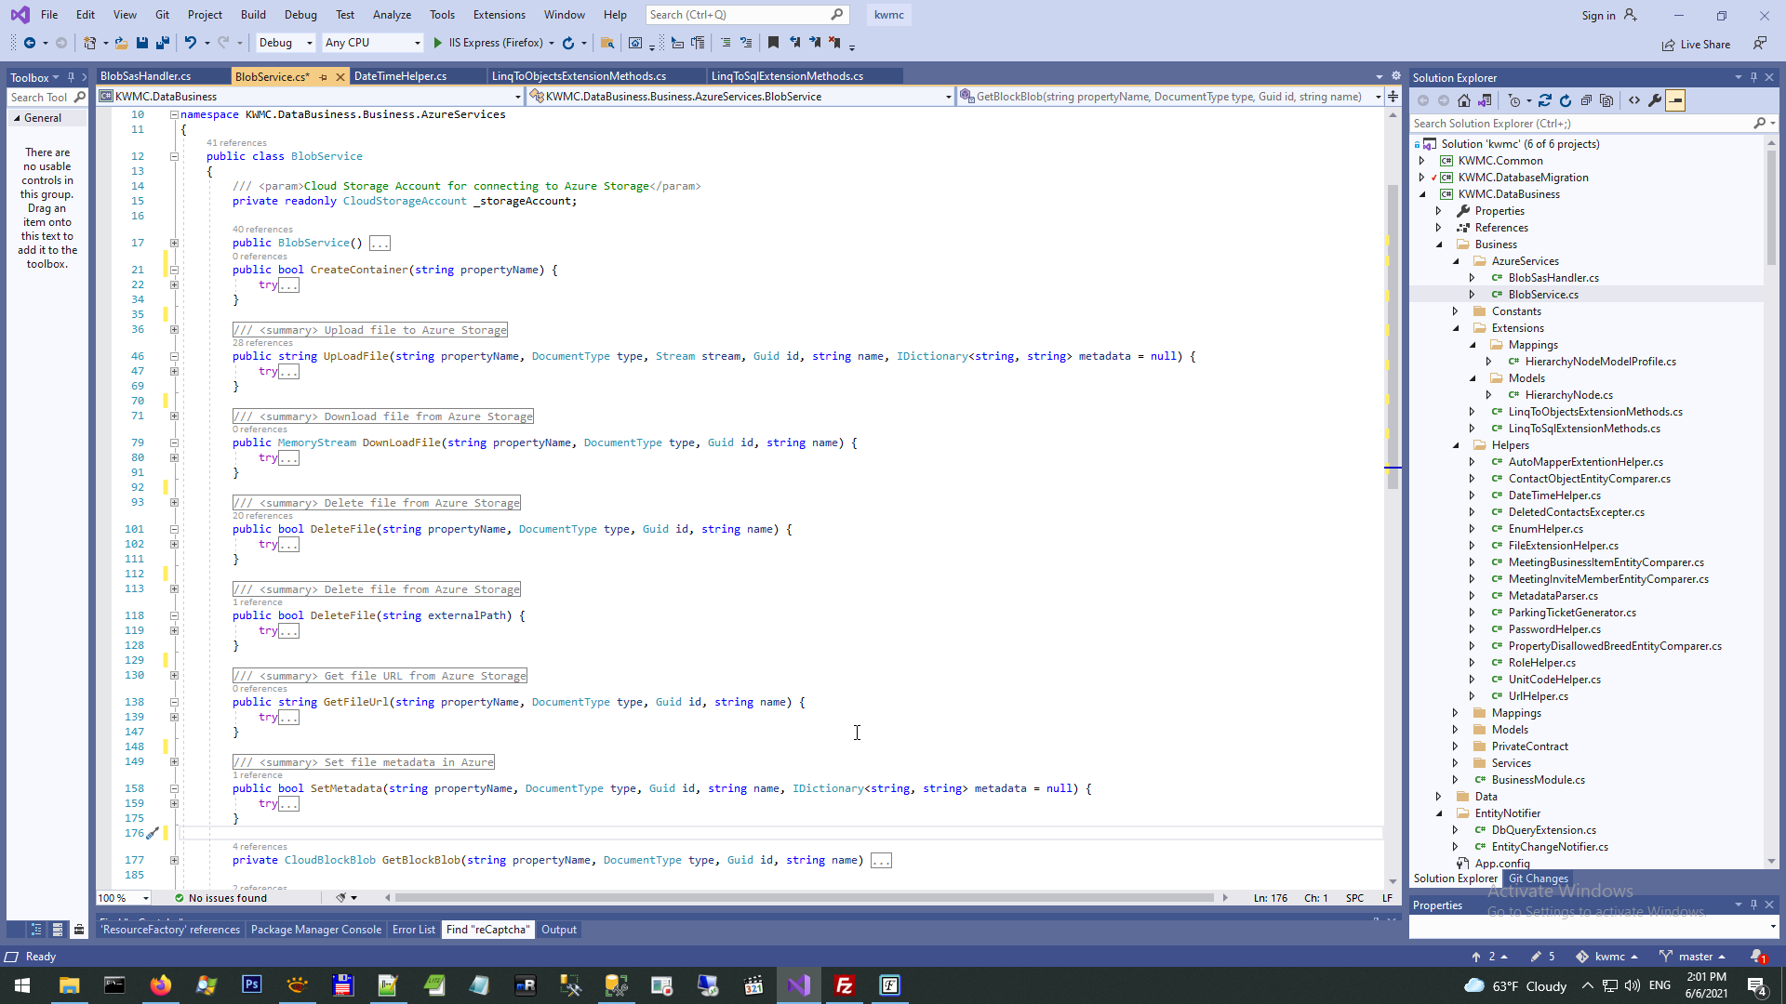Open the Error List panel tab
Screen dimensions: 1786x1004
click(x=413, y=930)
